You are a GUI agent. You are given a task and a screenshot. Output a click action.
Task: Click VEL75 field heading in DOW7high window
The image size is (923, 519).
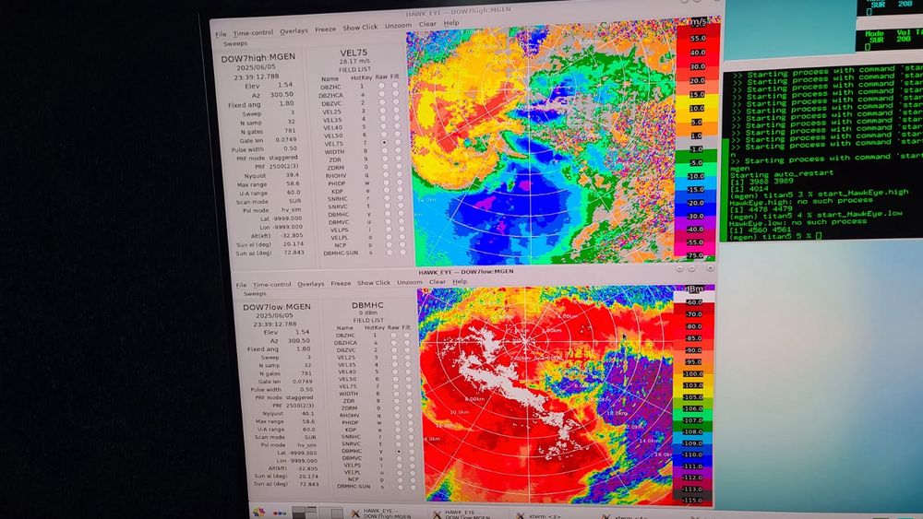(354, 53)
